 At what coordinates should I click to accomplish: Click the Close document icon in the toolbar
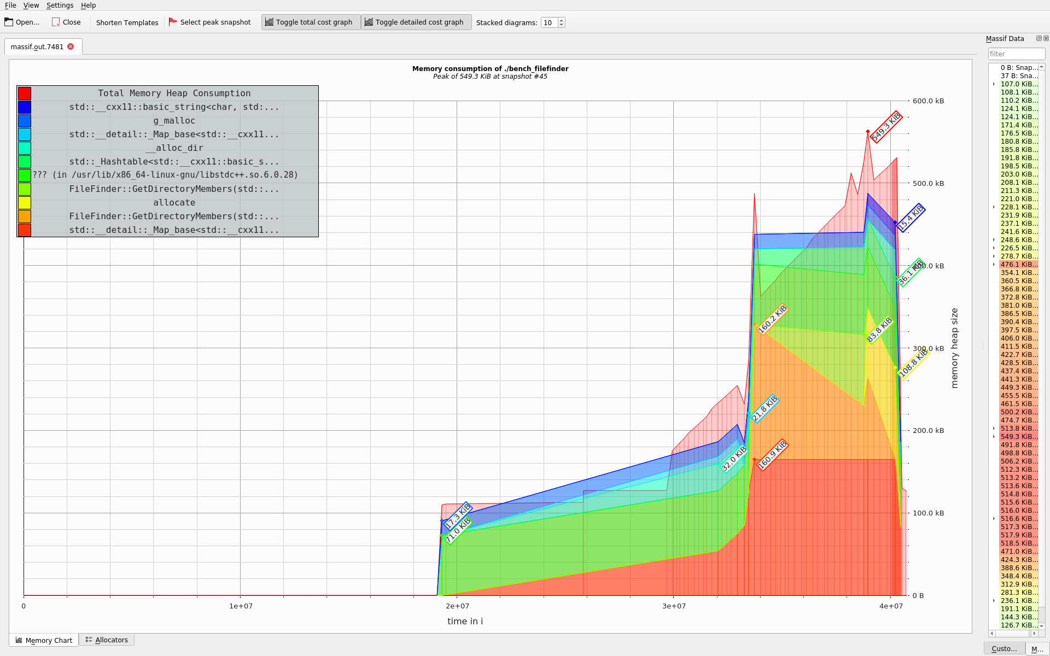point(56,22)
